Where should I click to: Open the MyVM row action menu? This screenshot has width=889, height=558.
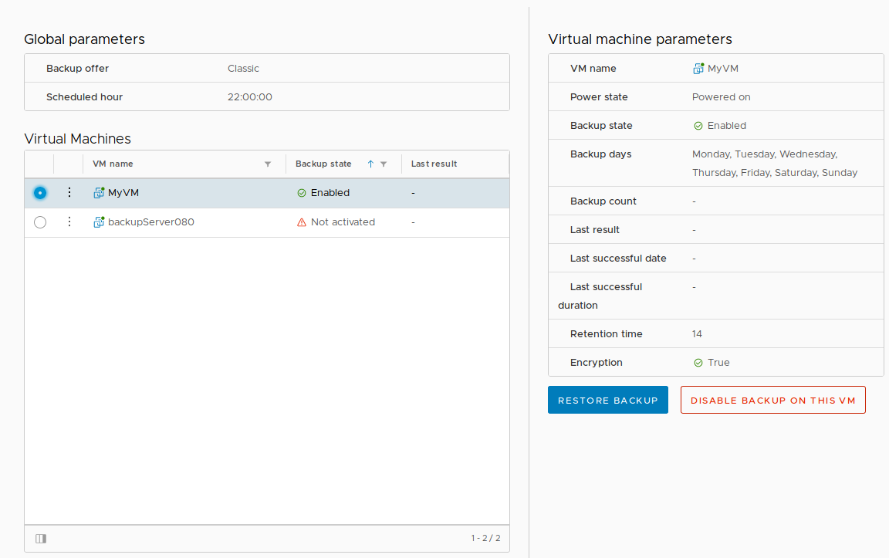69,192
